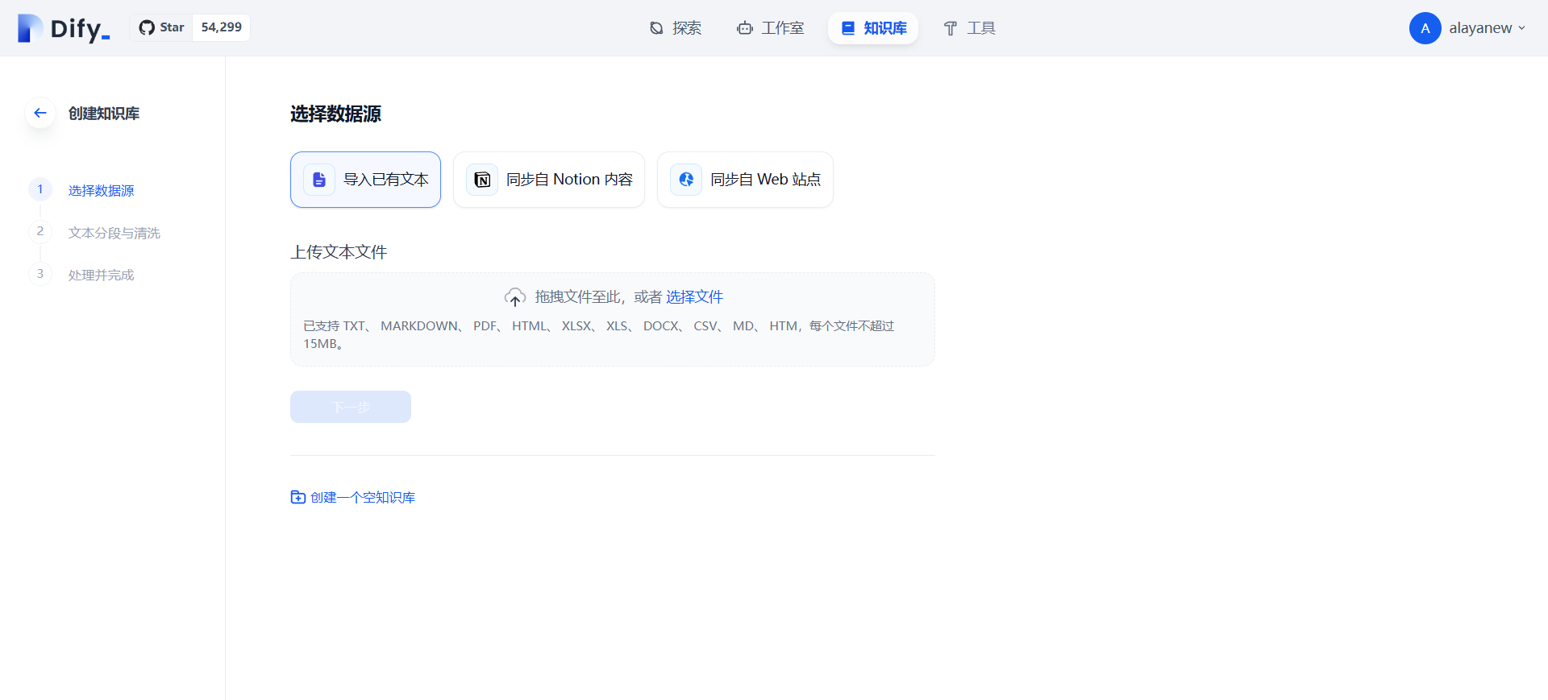Switch to the 工作室 tab
Screen dimensions: 1548x700
click(770, 28)
